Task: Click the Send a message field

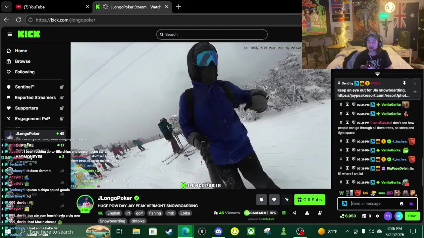Action: click(374, 204)
